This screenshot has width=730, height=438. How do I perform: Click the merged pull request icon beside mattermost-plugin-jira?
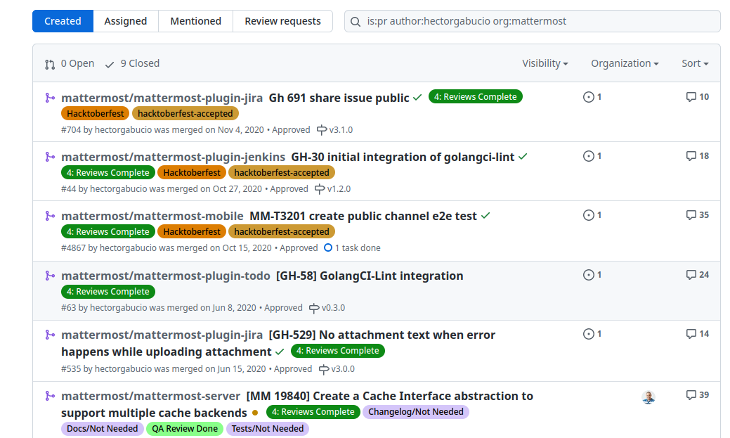[x=48, y=98]
